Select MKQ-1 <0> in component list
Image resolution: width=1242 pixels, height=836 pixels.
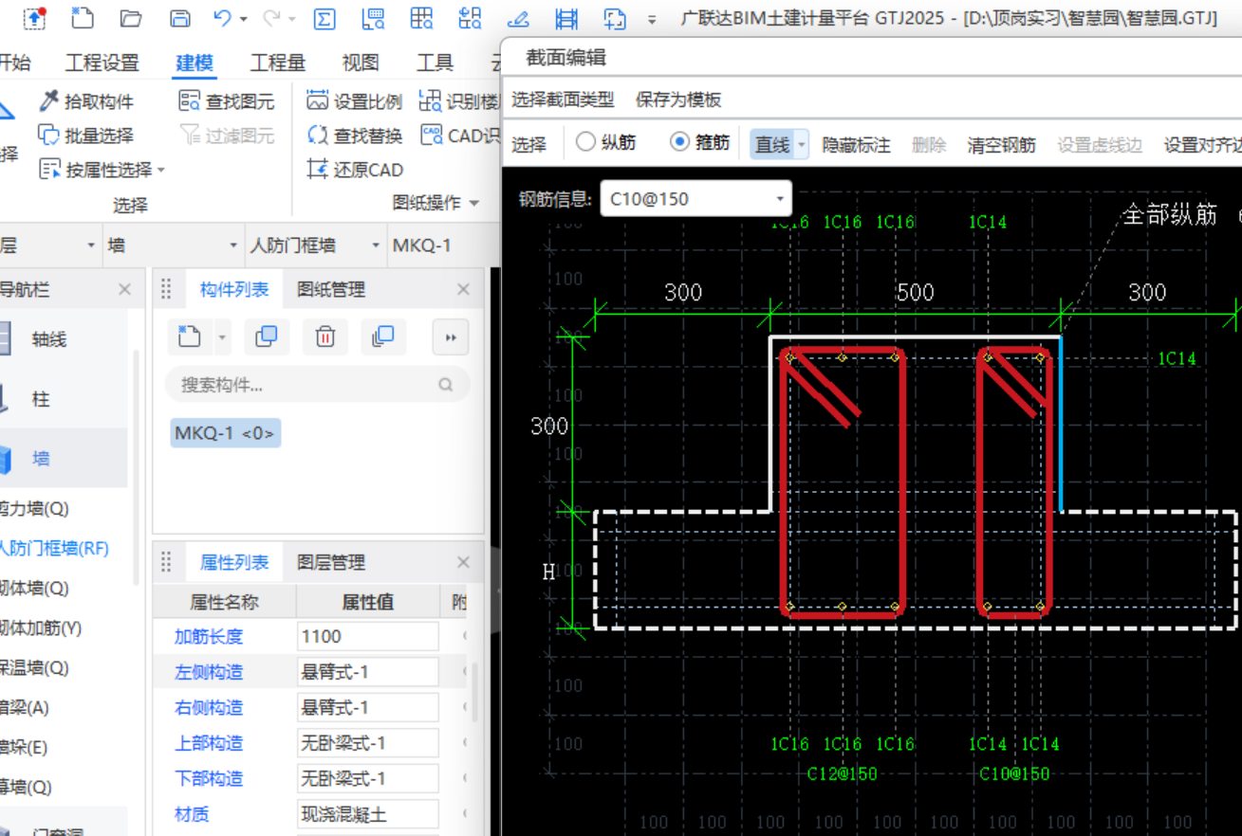226,433
